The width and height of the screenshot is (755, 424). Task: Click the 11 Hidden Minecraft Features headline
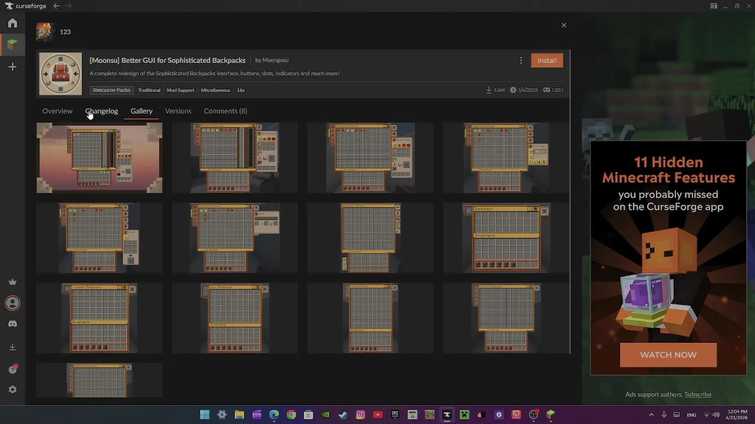click(x=668, y=170)
